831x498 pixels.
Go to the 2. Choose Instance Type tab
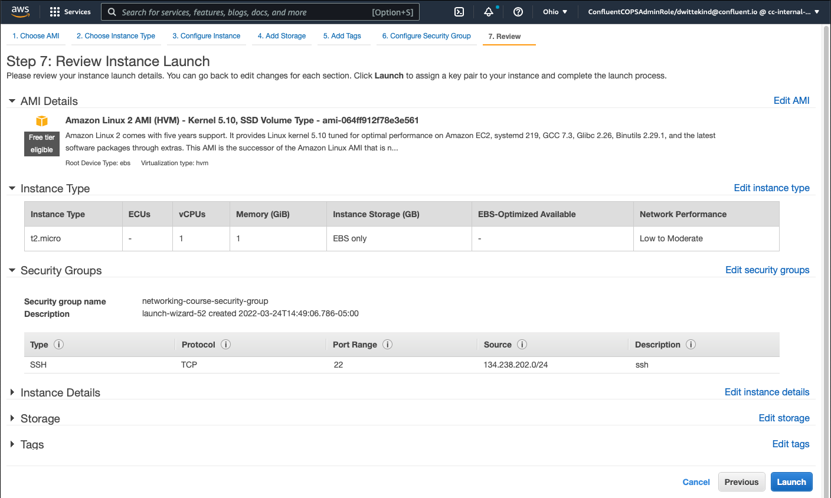click(x=116, y=36)
